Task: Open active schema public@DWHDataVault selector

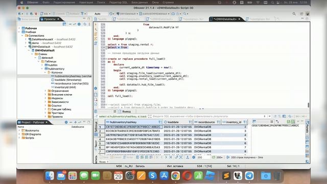Action: point(154,14)
